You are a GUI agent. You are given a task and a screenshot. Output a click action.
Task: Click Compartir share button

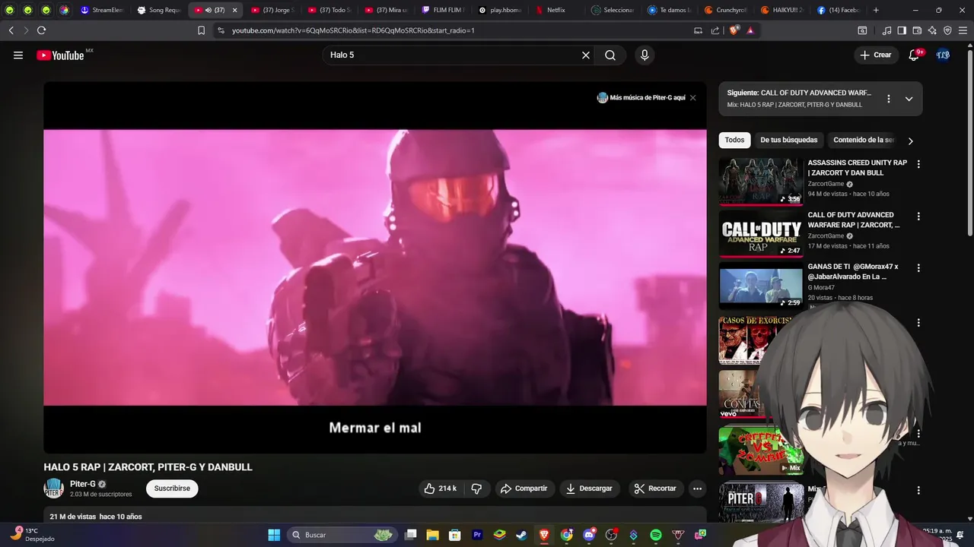pyautogui.click(x=524, y=489)
